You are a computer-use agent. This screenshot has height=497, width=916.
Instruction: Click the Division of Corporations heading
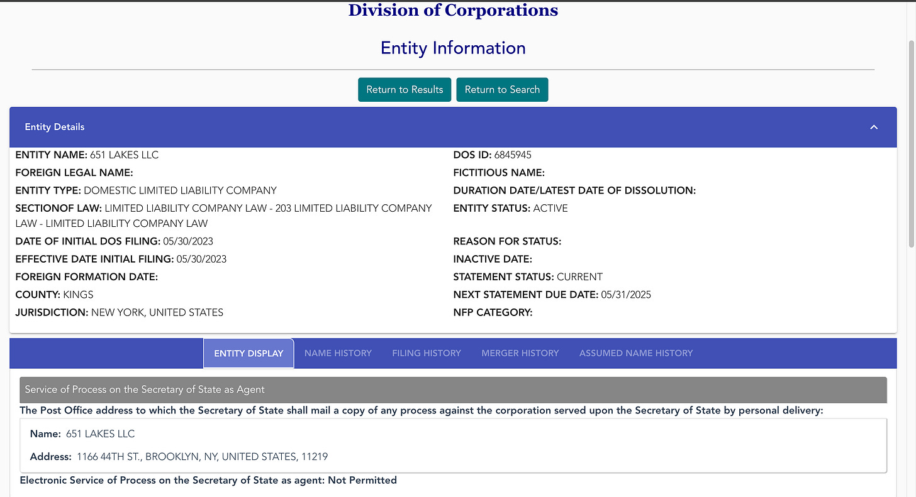(x=453, y=10)
